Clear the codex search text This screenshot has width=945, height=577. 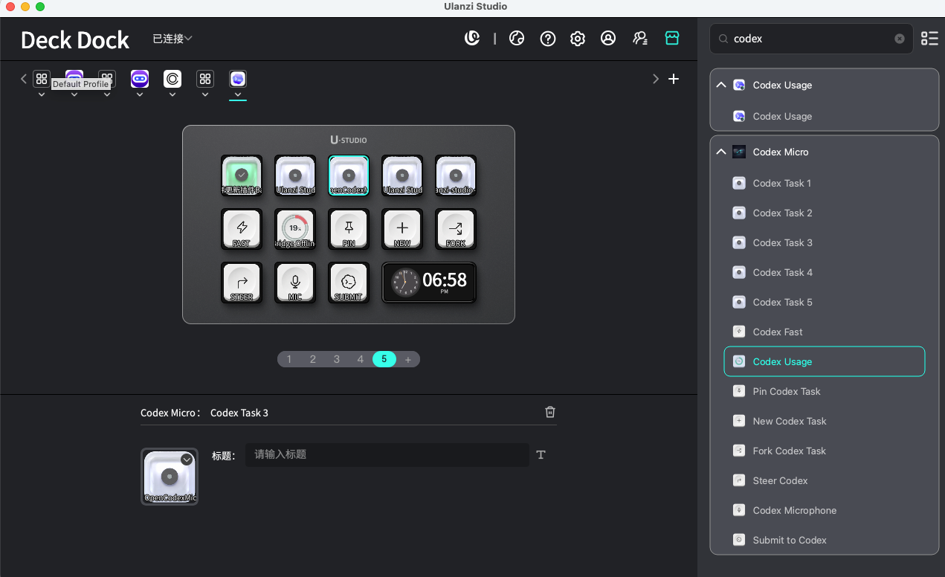point(900,39)
